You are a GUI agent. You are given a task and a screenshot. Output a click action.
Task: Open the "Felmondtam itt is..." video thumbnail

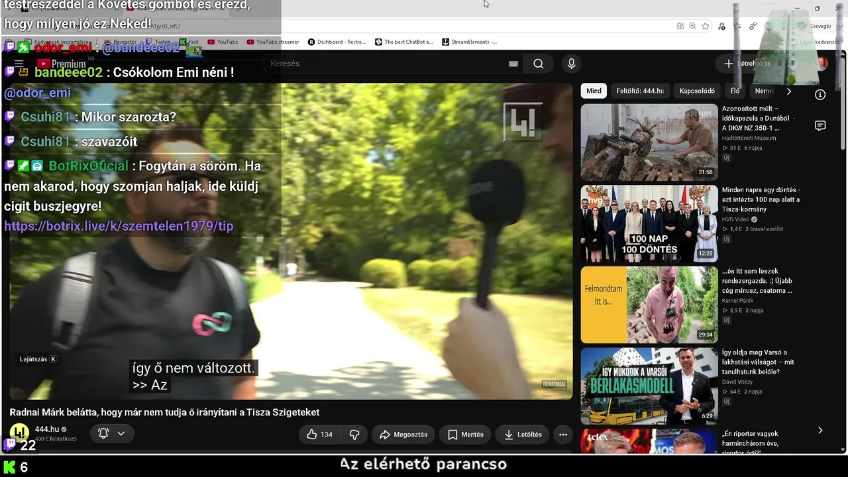(649, 305)
